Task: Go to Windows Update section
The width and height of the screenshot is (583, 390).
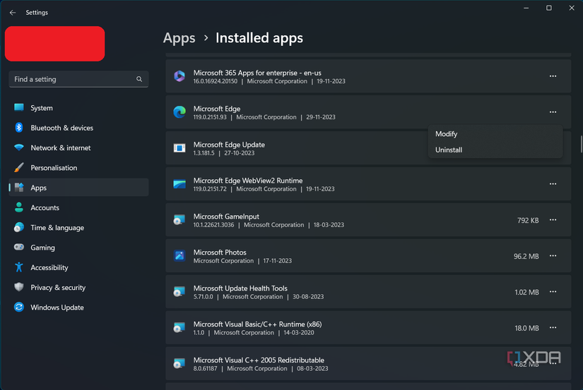Action: point(57,307)
